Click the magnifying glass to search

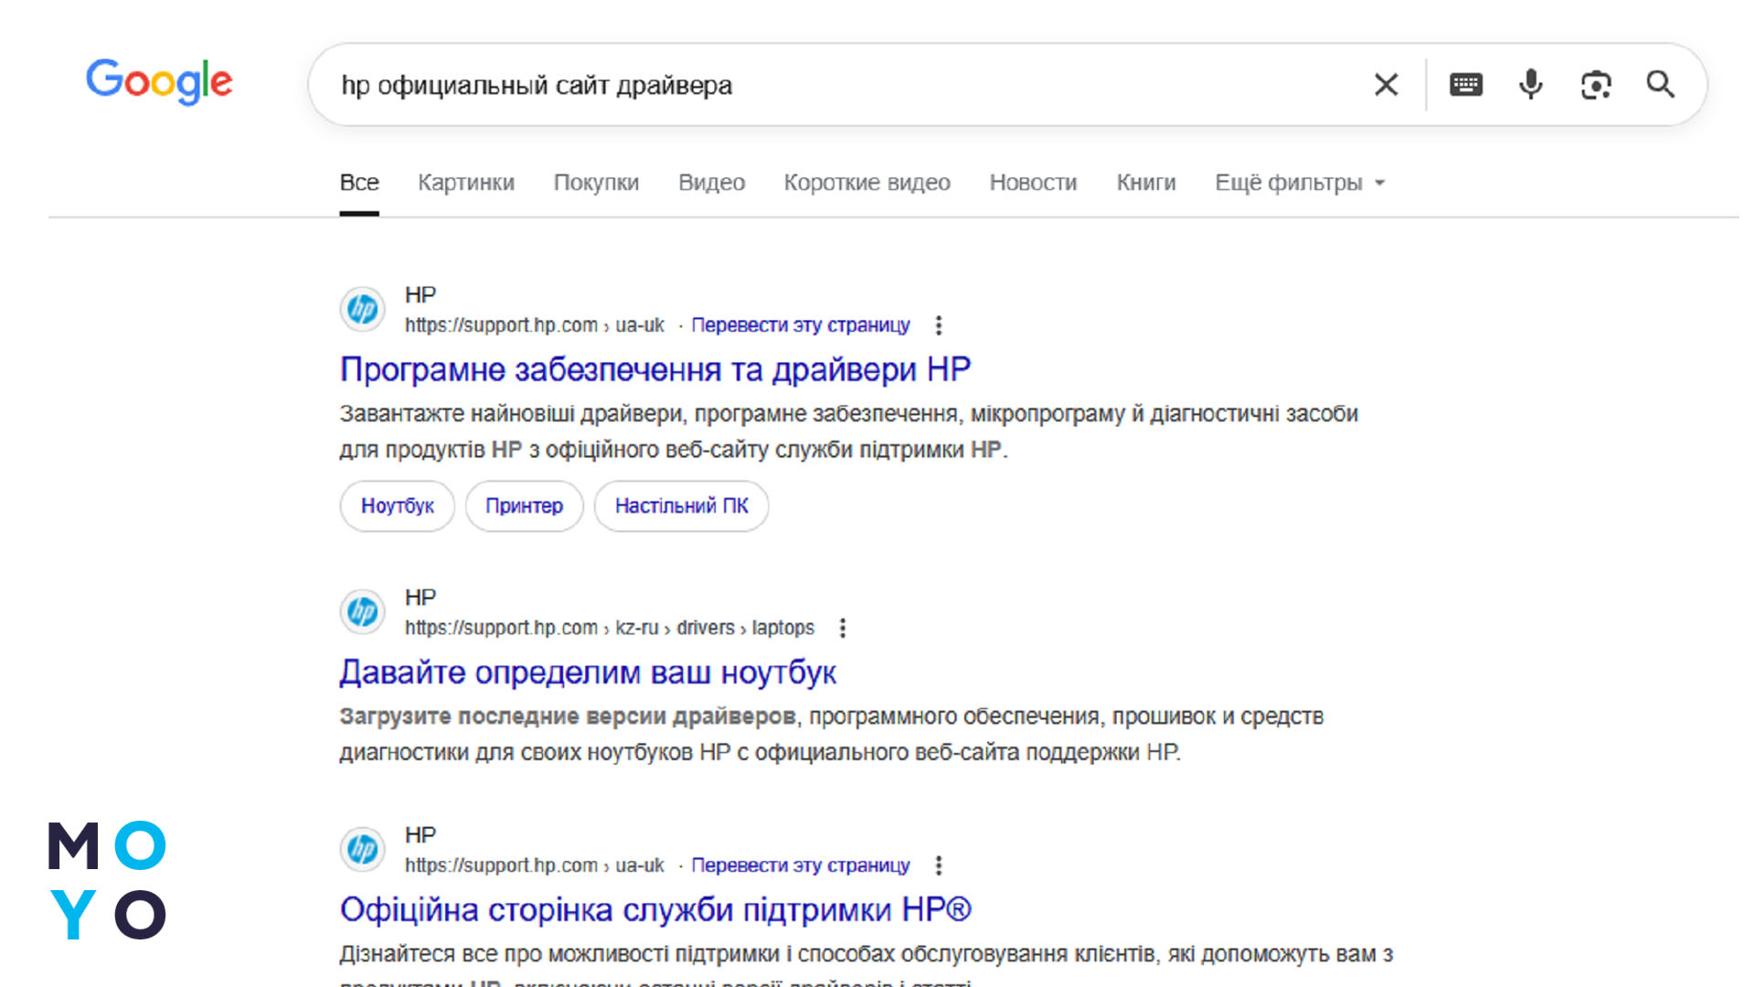coord(1662,84)
